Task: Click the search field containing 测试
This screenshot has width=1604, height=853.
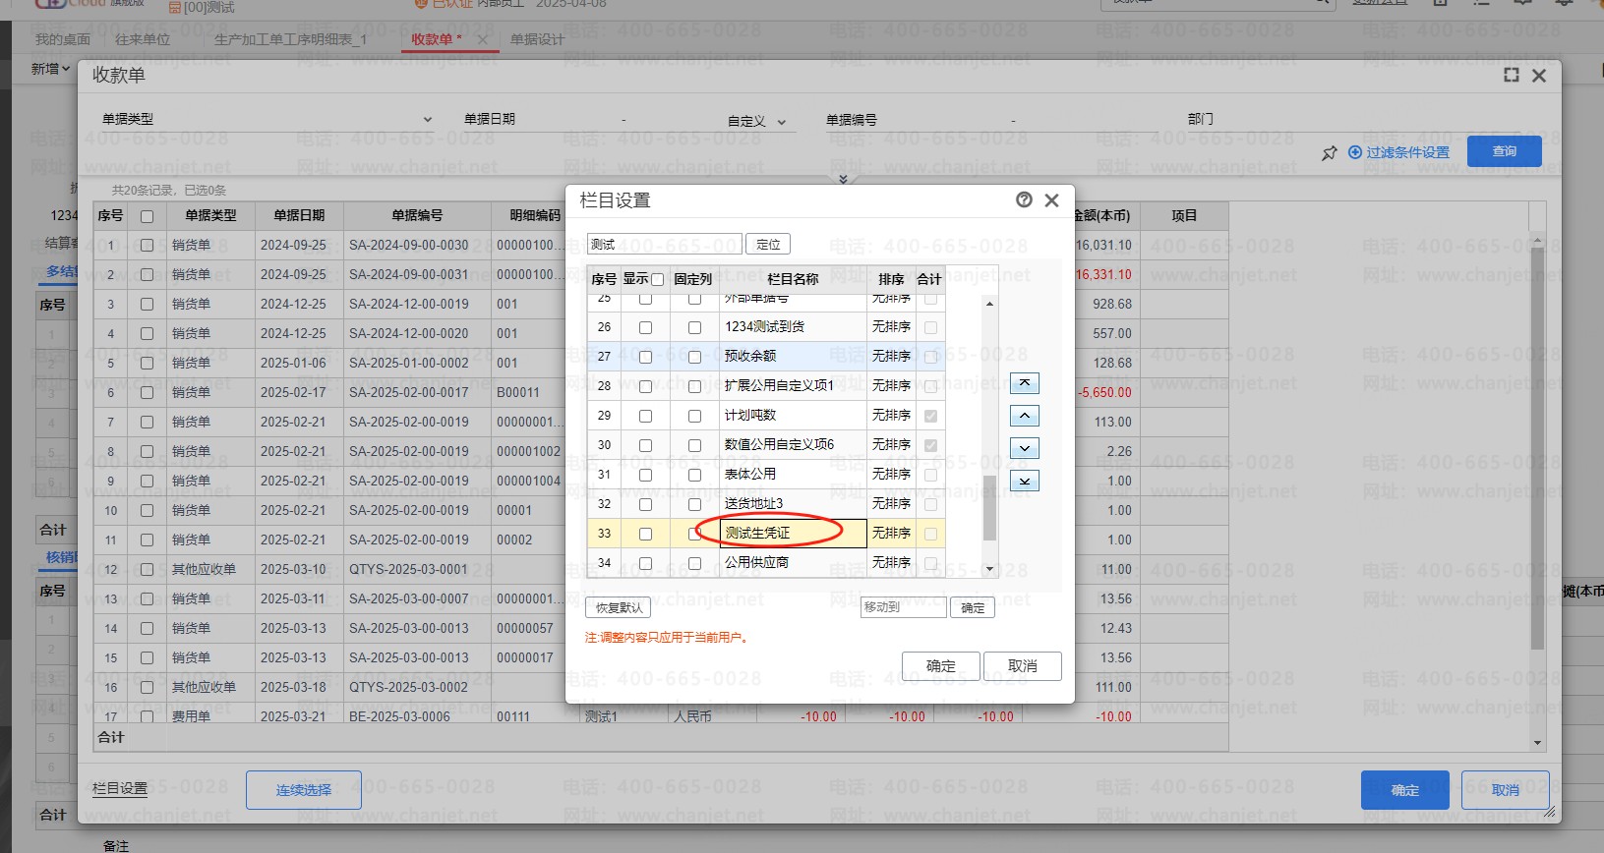Action: pos(665,244)
